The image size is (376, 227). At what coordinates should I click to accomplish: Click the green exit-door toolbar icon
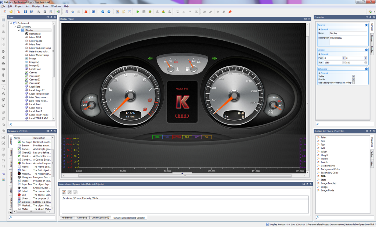pos(58,12)
